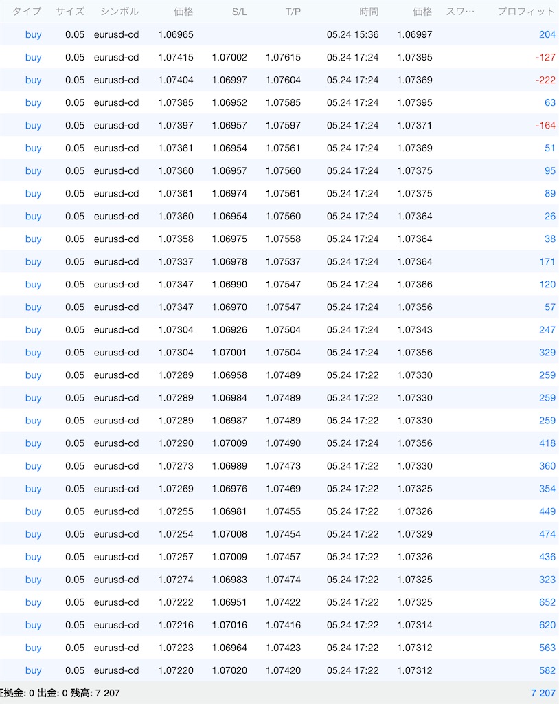559x704 pixels.
Task: Click the open price 1.07337
Action: [x=176, y=262]
